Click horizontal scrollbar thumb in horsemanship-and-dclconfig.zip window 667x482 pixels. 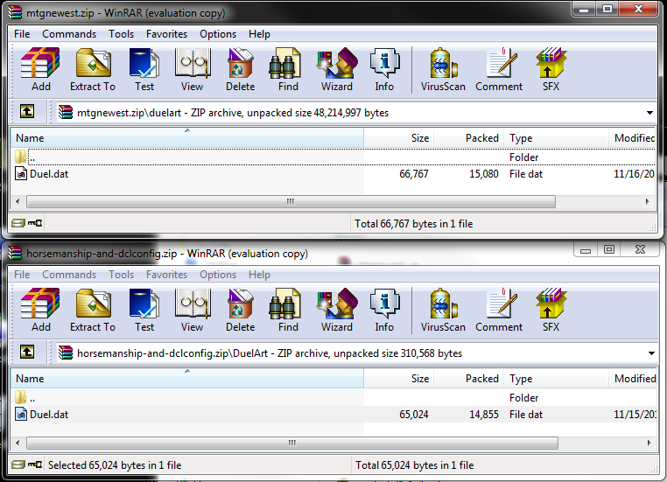click(x=291, y=443)
